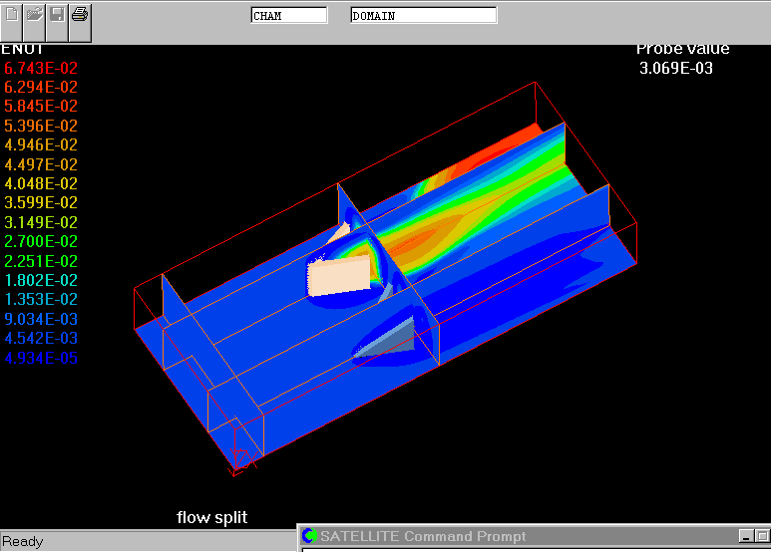Image resolution: width=771 pixels, height=552 pixels.
Task: Click the New file toolbar icon
Action: (12, 15)
